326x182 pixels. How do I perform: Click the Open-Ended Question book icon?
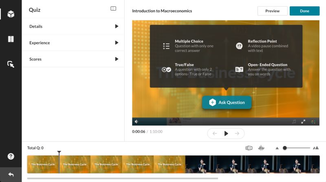[239, 69]
